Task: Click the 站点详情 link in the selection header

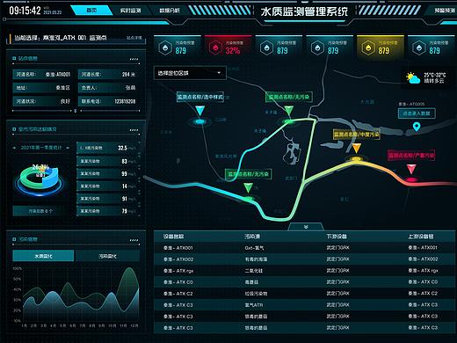Action: (x=134, y=38)
